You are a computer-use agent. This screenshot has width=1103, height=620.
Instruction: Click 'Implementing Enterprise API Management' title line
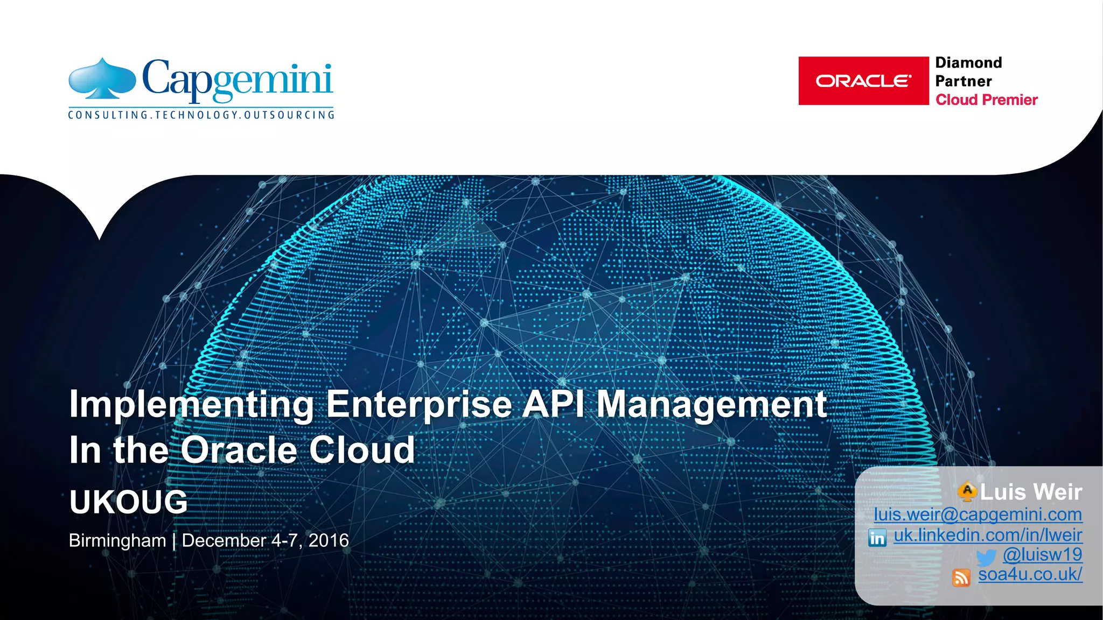pyautogui.click(x=448, y=405)
